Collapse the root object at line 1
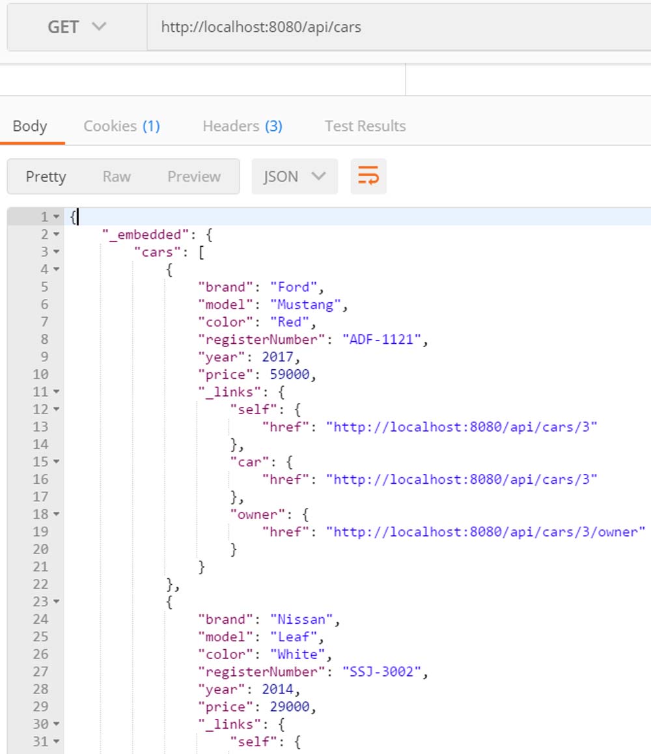This screenshot has width=651, height=754. pyautogui.click(x=57, y=217)
